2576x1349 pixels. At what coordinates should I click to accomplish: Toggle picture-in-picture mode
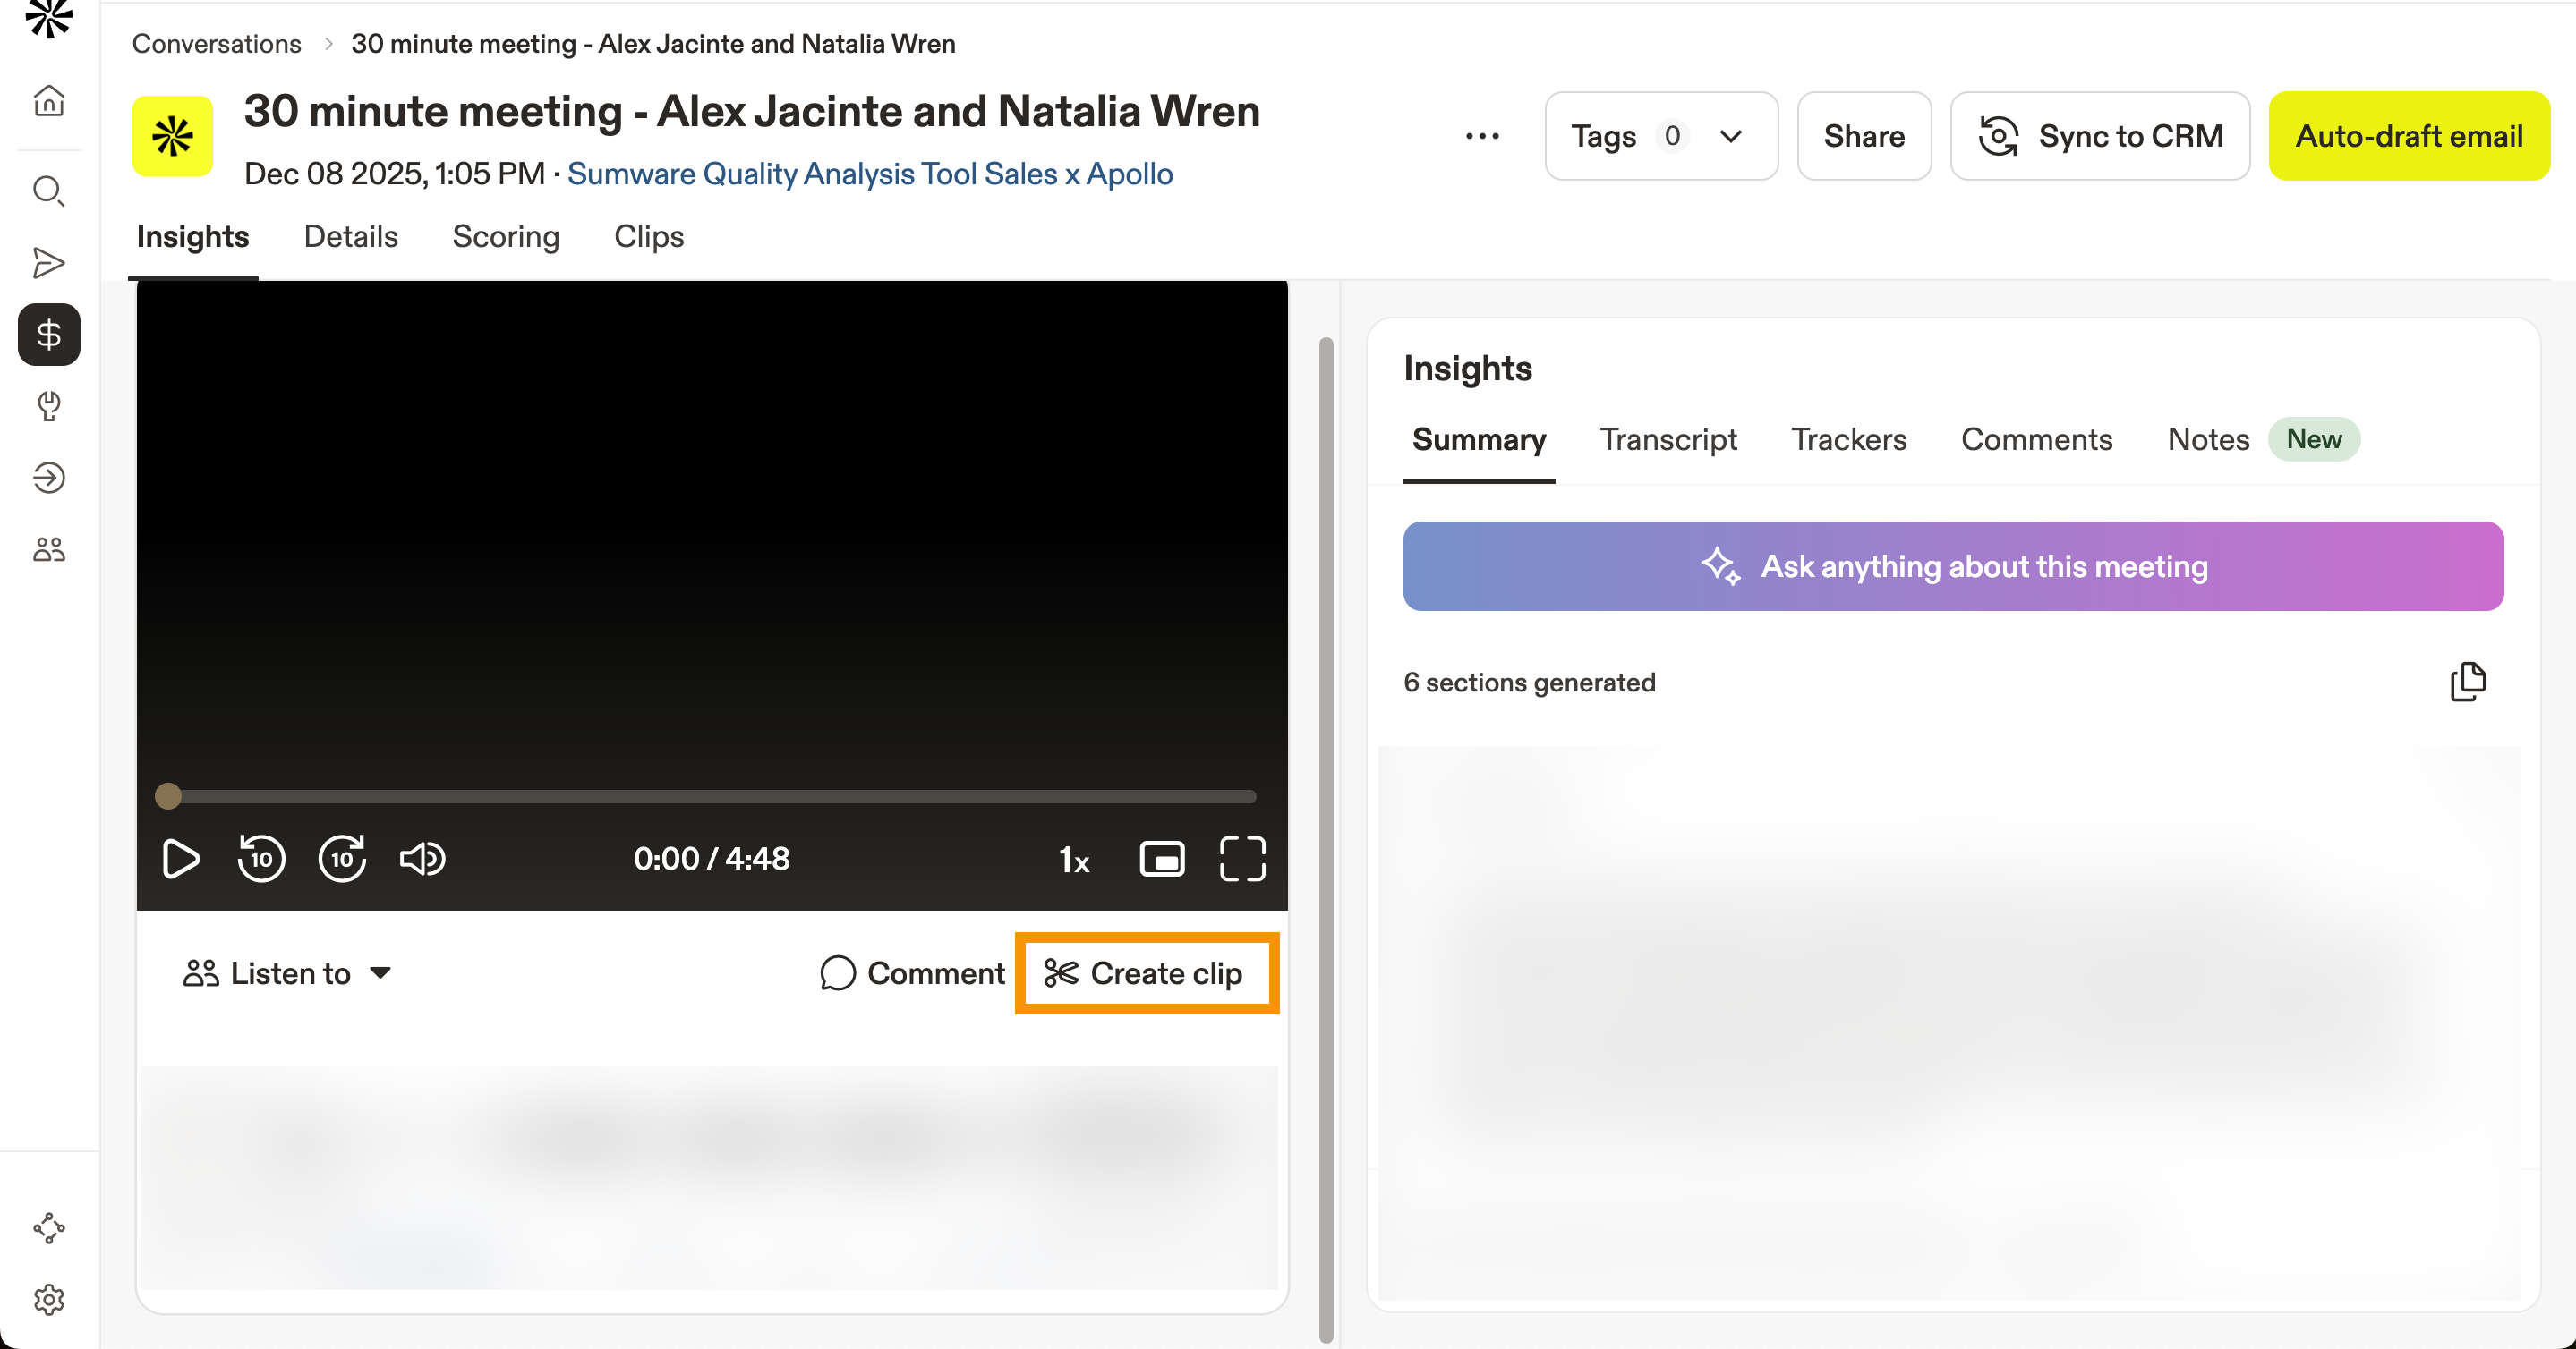click(x=1162, y=860)
